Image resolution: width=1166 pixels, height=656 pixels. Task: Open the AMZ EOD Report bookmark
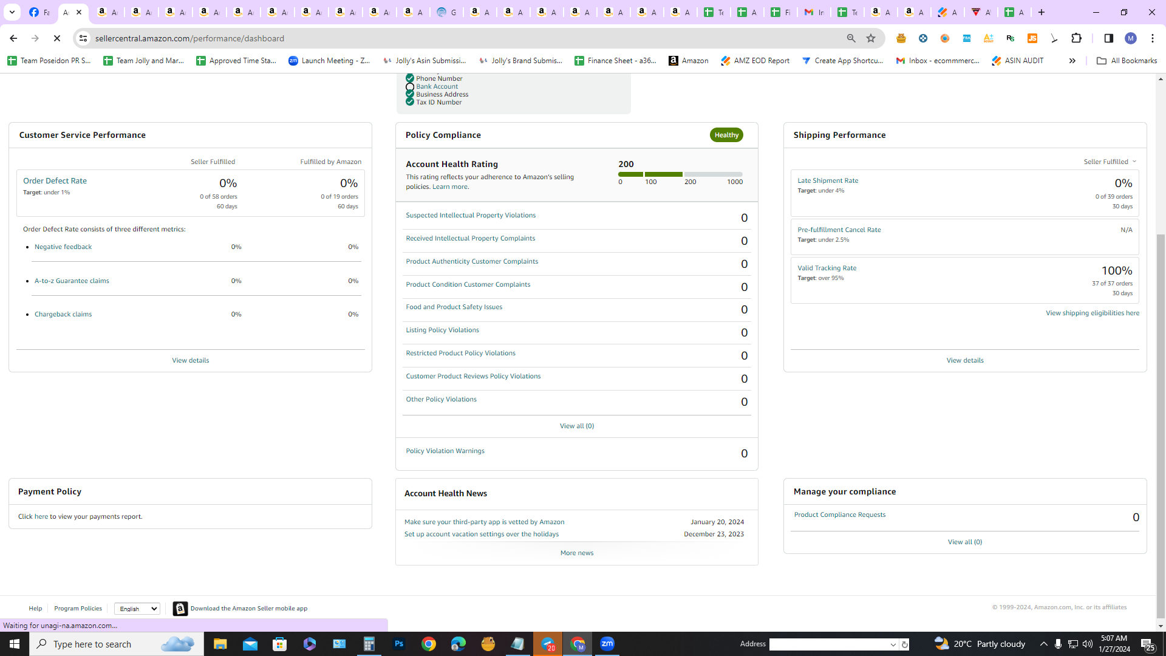click(x=755, y=61)
